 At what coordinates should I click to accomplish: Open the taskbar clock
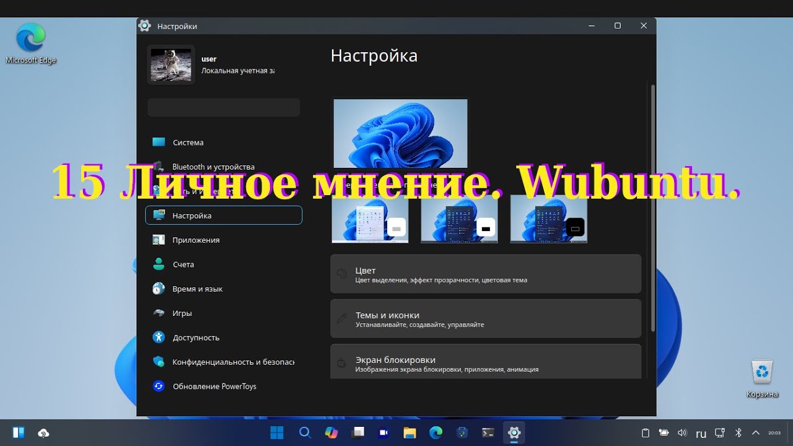coord(774,433)
